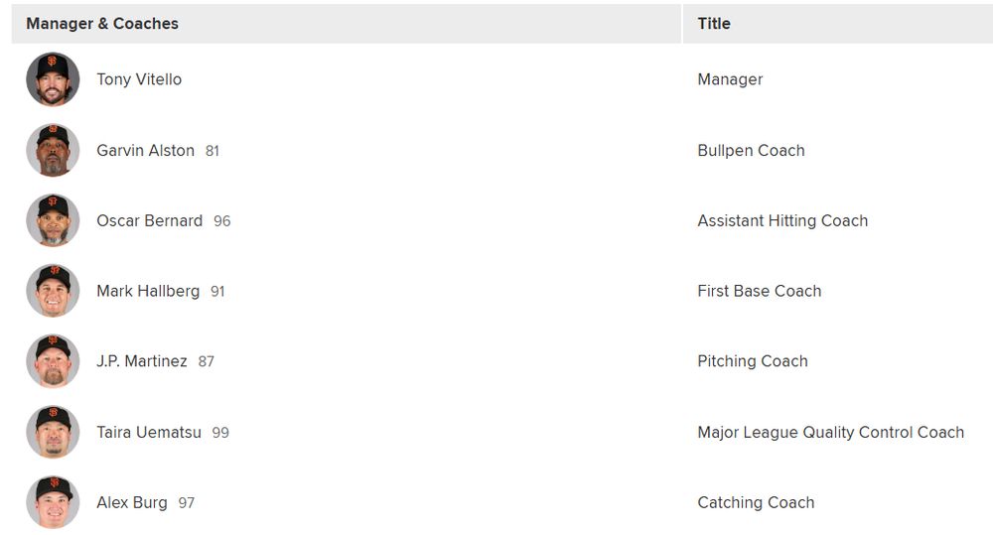Click Tony Vitello's headshot photo
This screenshot has height=535, width=993.
(53, 79)
